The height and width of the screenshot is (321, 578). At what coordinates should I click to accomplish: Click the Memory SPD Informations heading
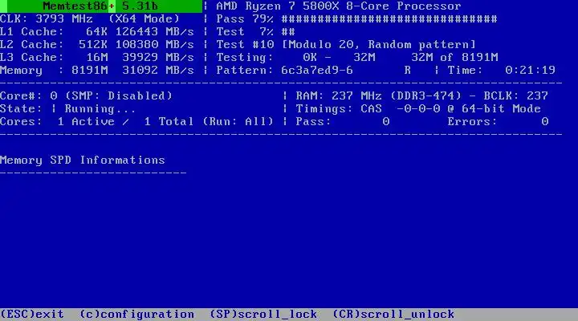coord(82,160)
